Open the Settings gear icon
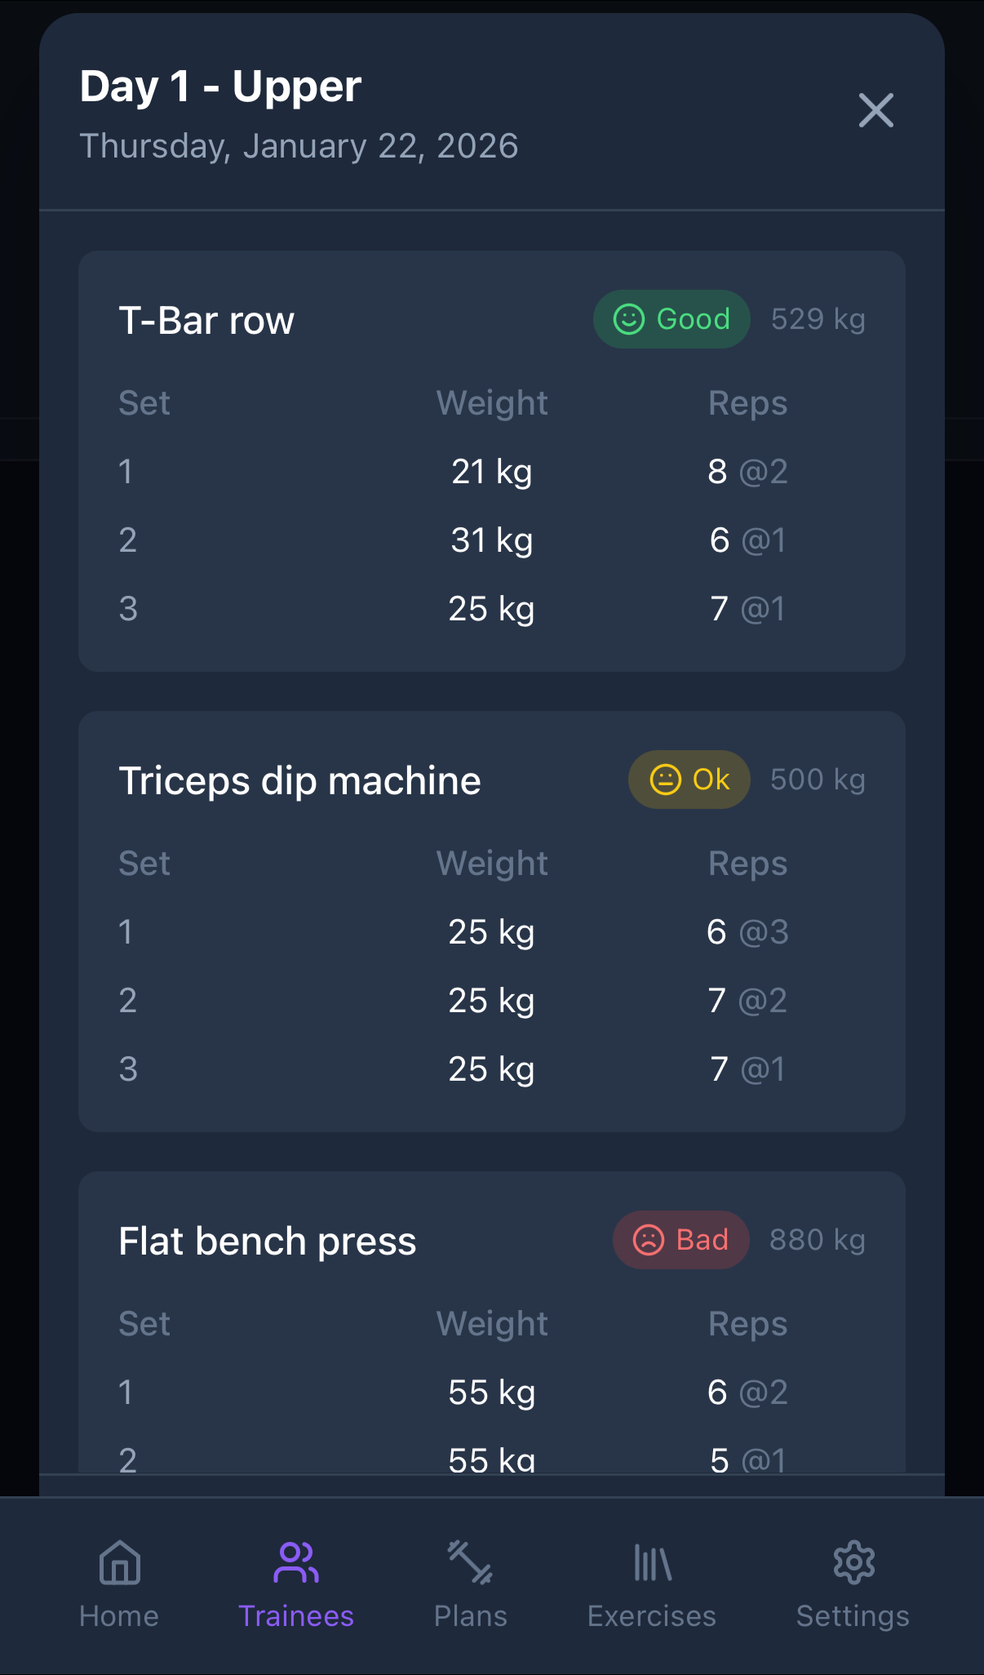Viewport: 984px width, 1675px height. pos(853,1563)
